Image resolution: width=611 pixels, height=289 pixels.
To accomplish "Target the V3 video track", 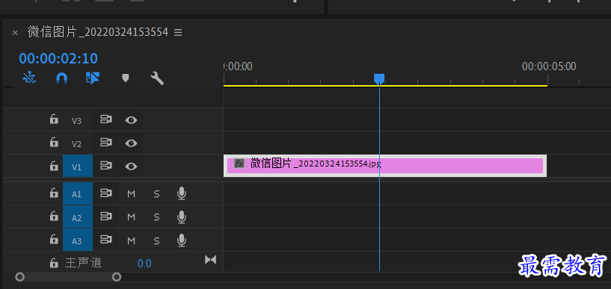I will (77, 120).
